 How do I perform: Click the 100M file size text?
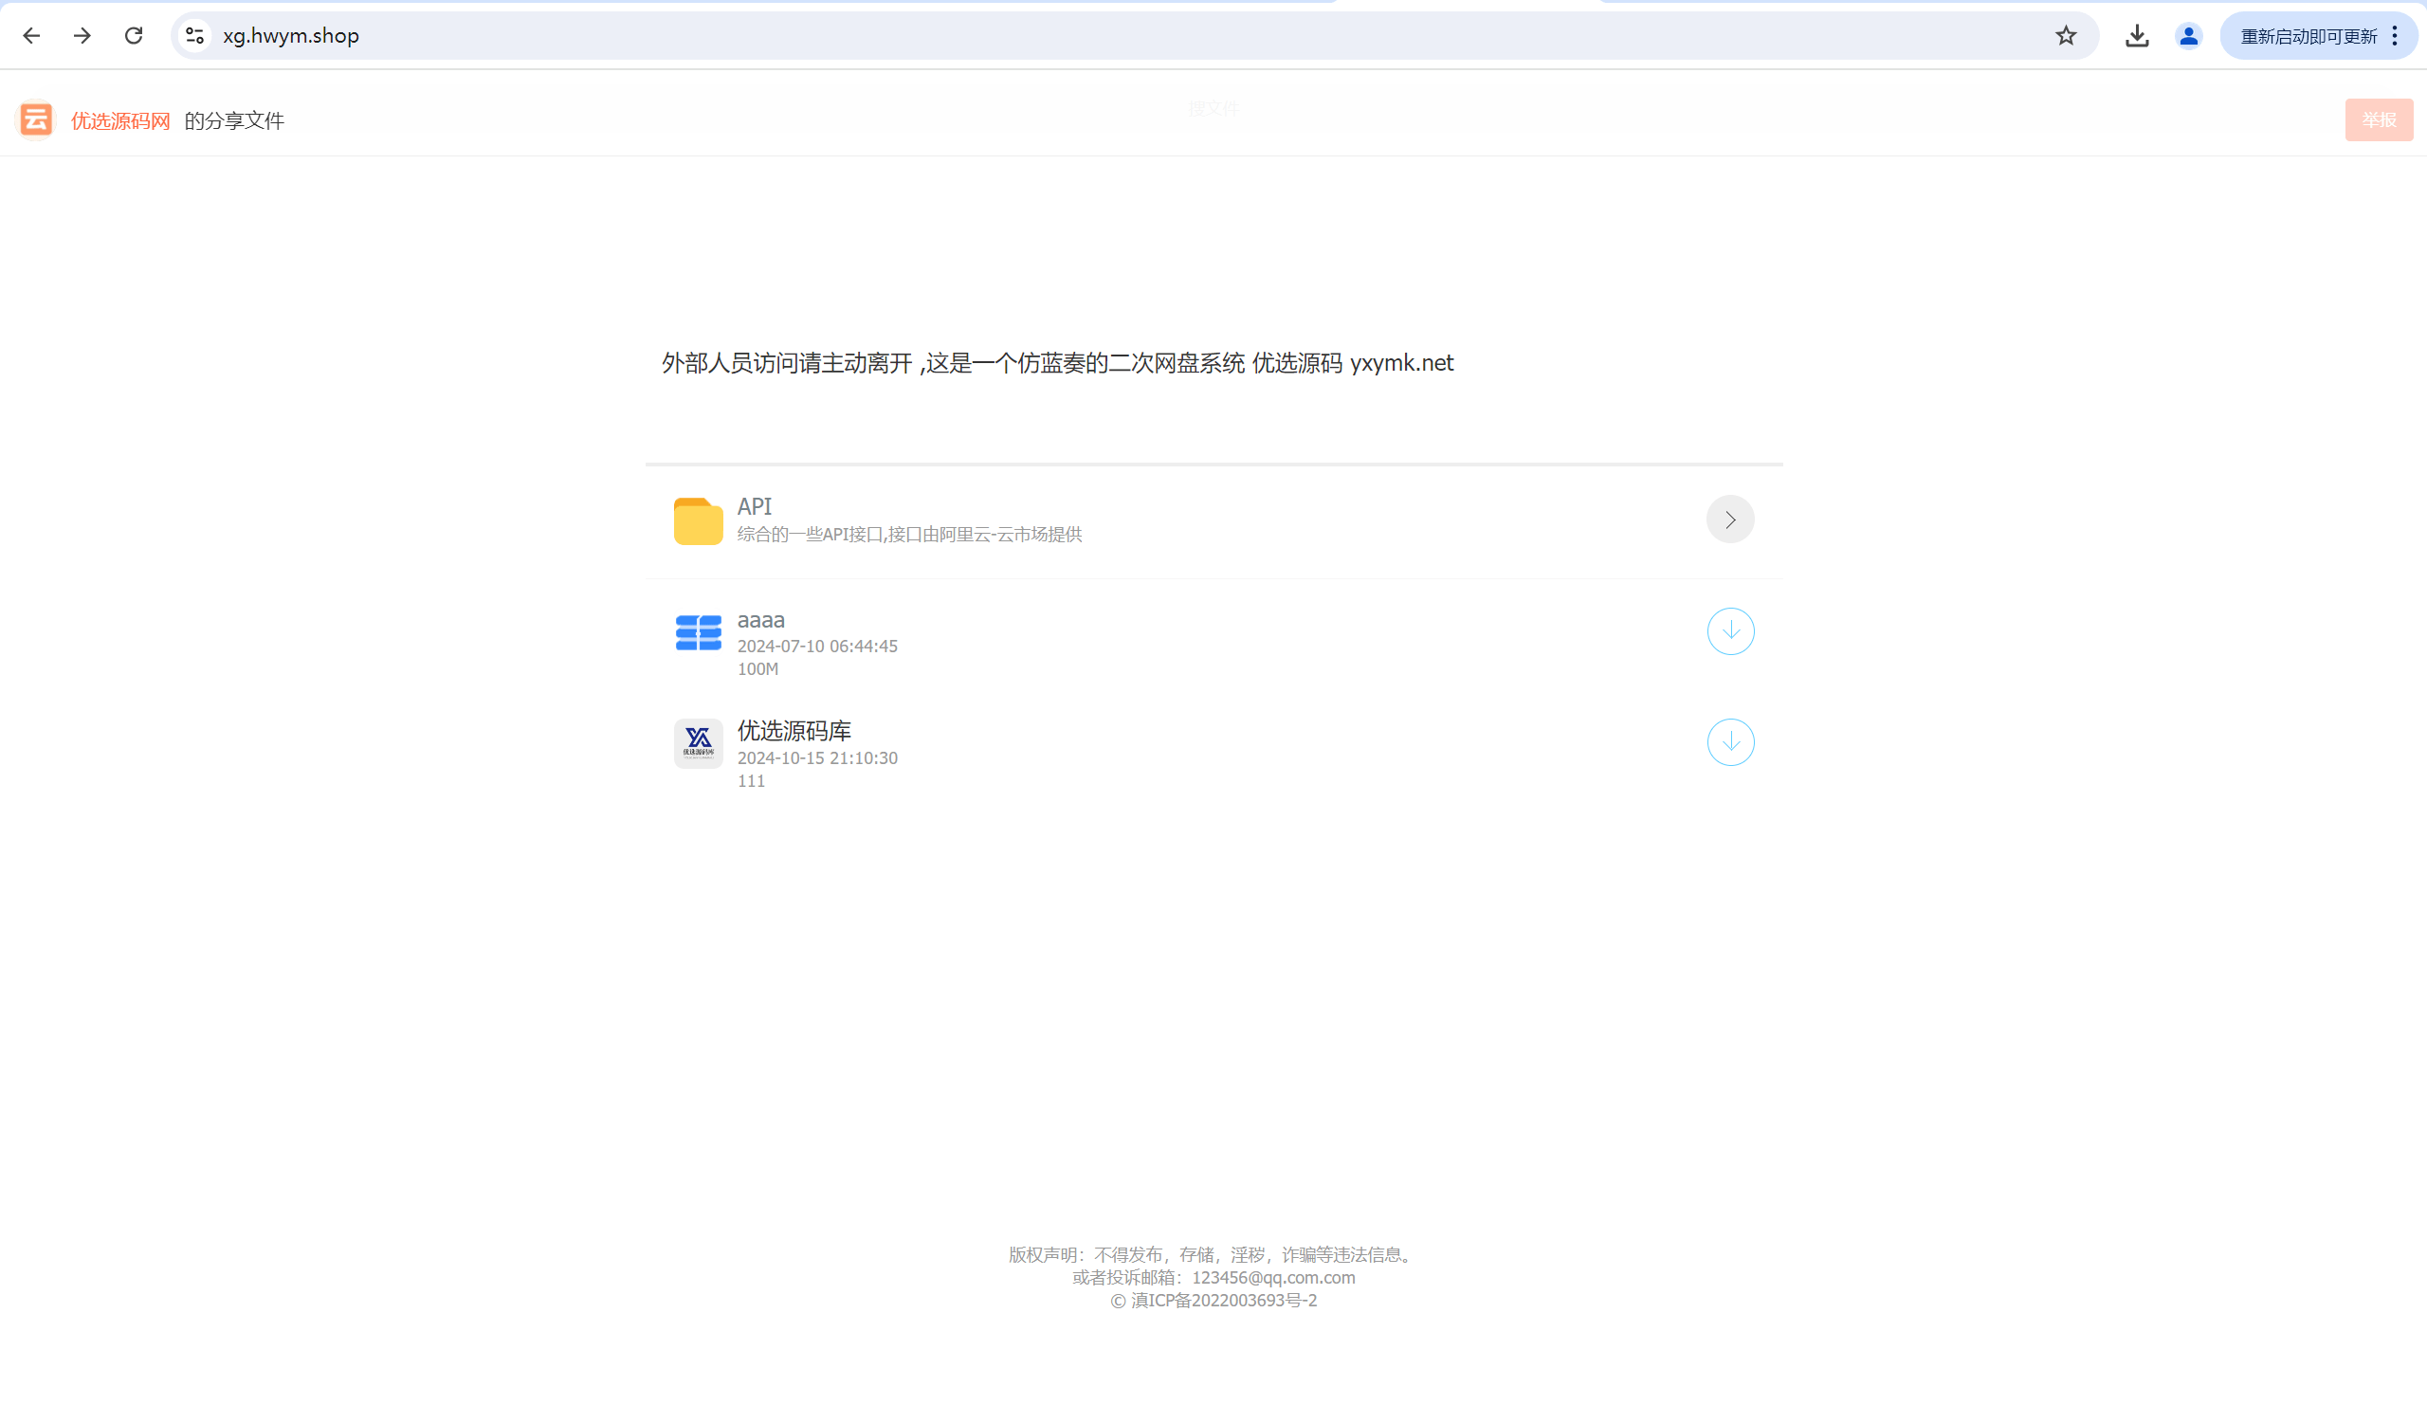757,669
